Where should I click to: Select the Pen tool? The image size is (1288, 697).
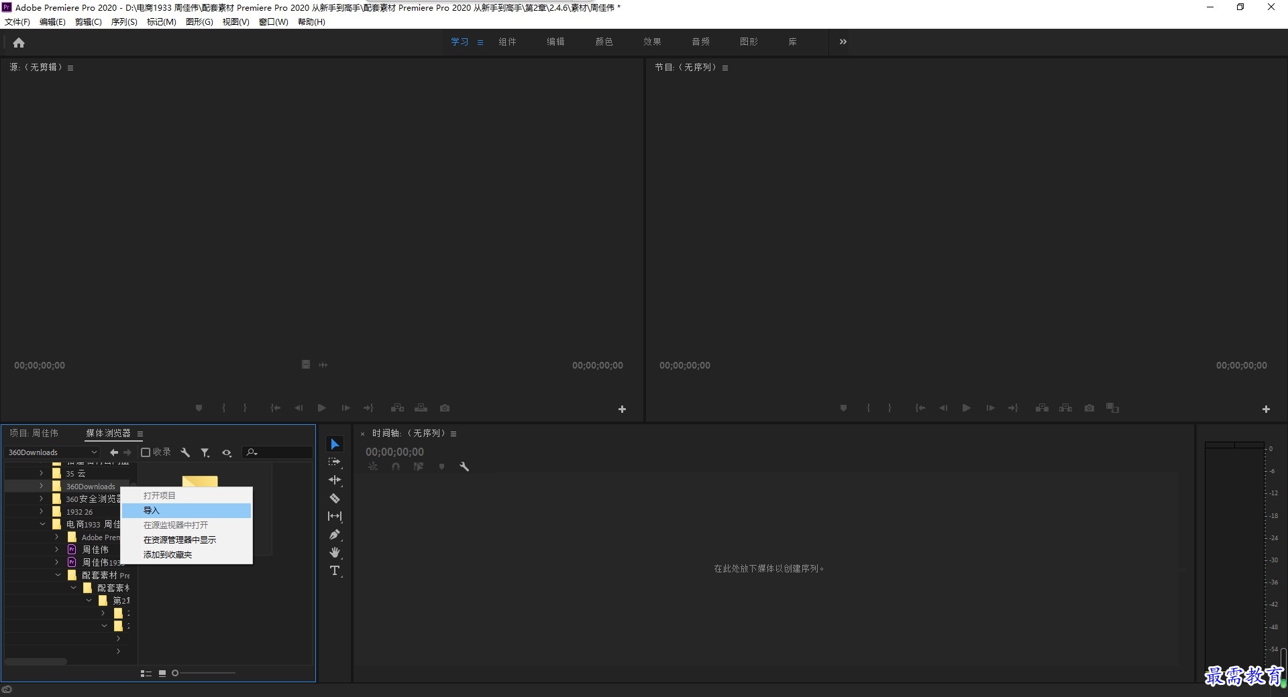tap(335, 535)
